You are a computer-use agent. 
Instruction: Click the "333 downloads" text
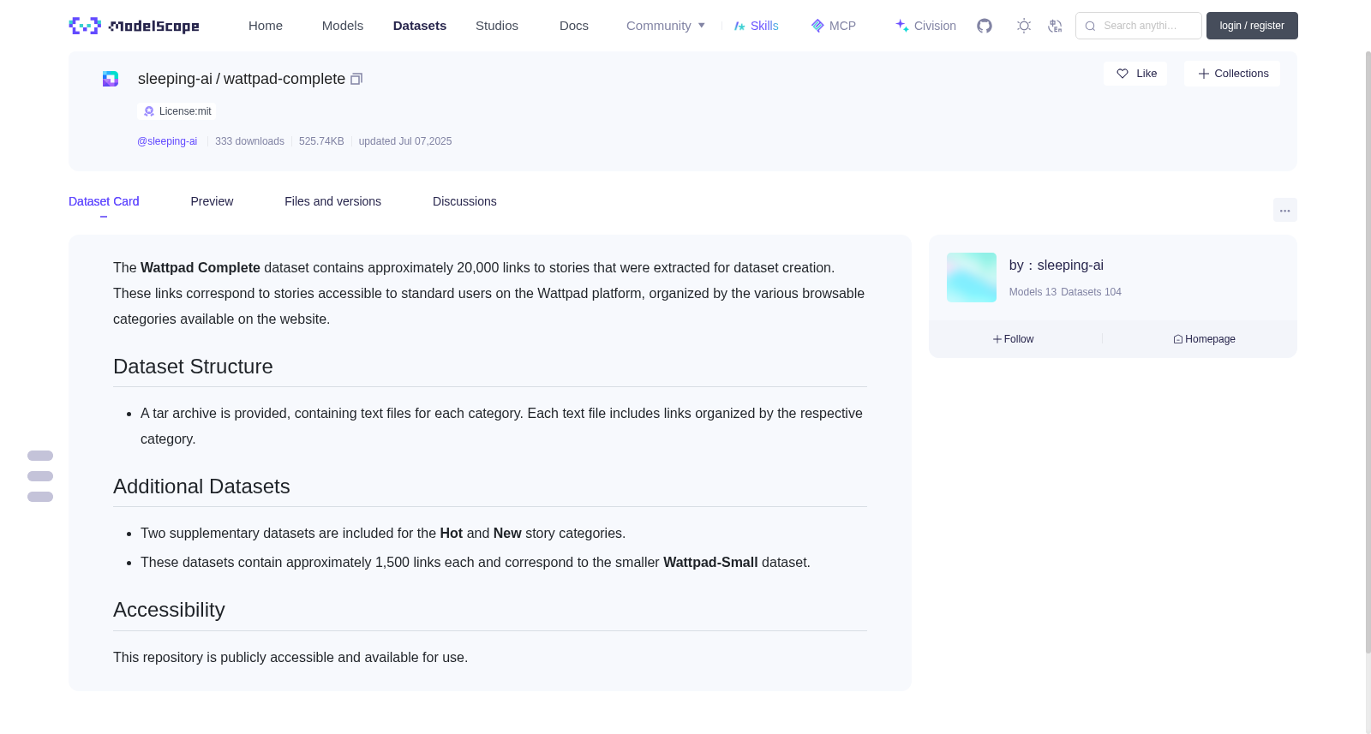click(x=249, y=141)
